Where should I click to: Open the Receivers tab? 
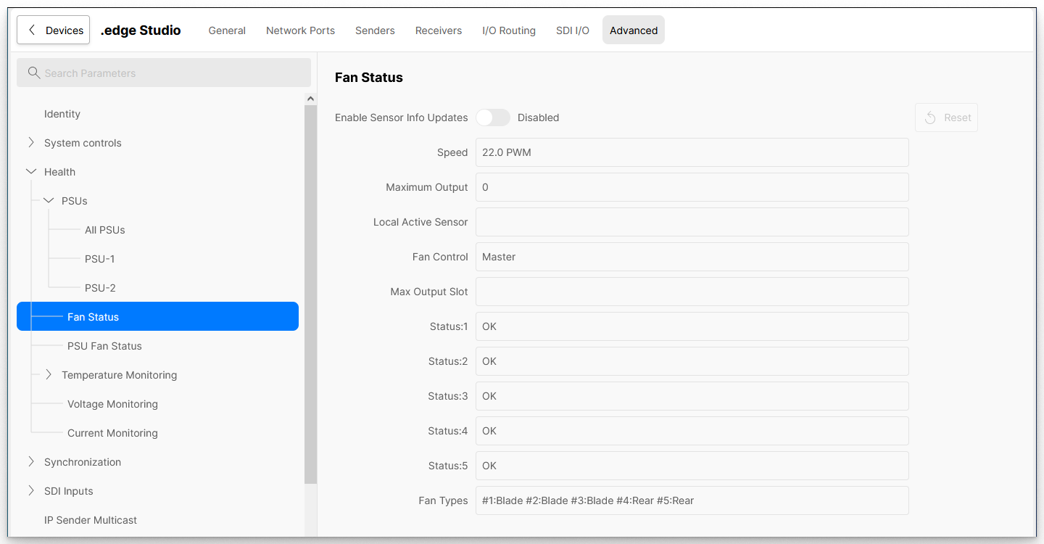coord(439,30)
